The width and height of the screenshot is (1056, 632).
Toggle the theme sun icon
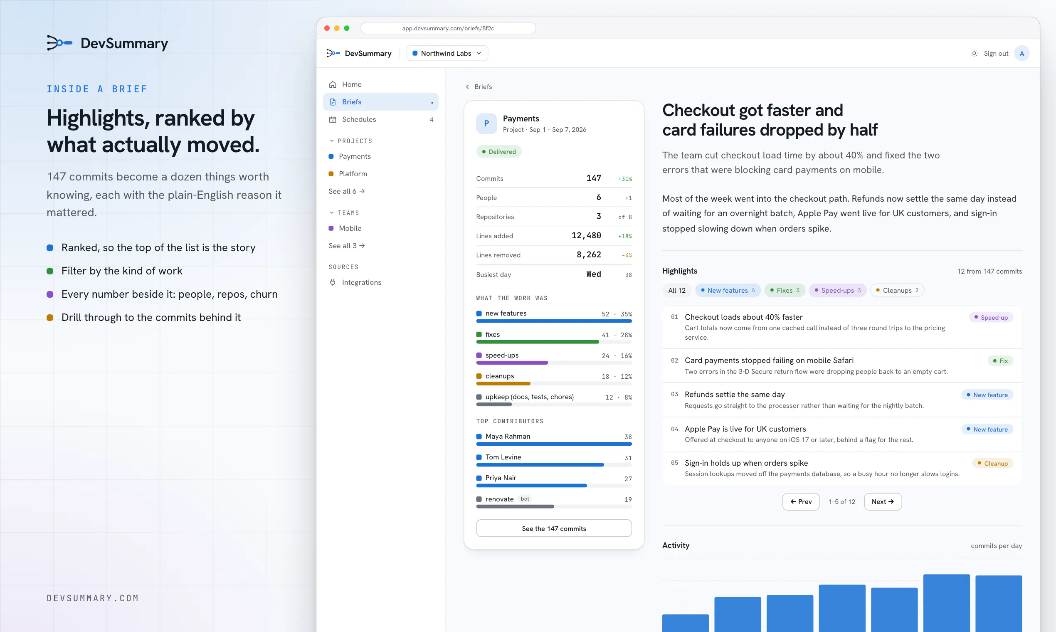click(x=974, y=53)
